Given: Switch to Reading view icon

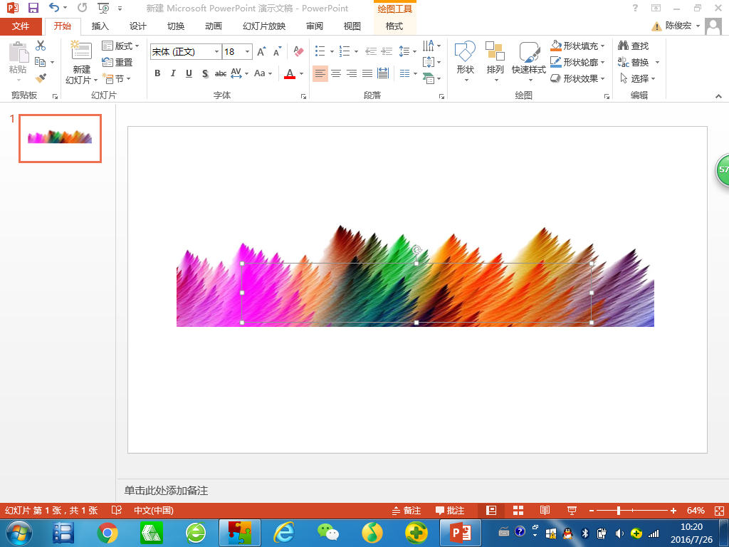Looking at the screenshot, I should [545, 510].
